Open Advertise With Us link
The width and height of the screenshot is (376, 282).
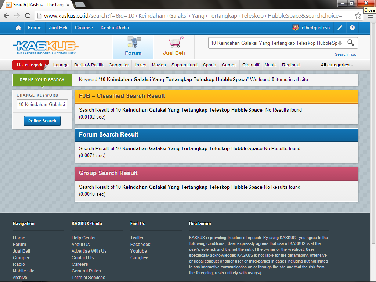click(89, 251)
